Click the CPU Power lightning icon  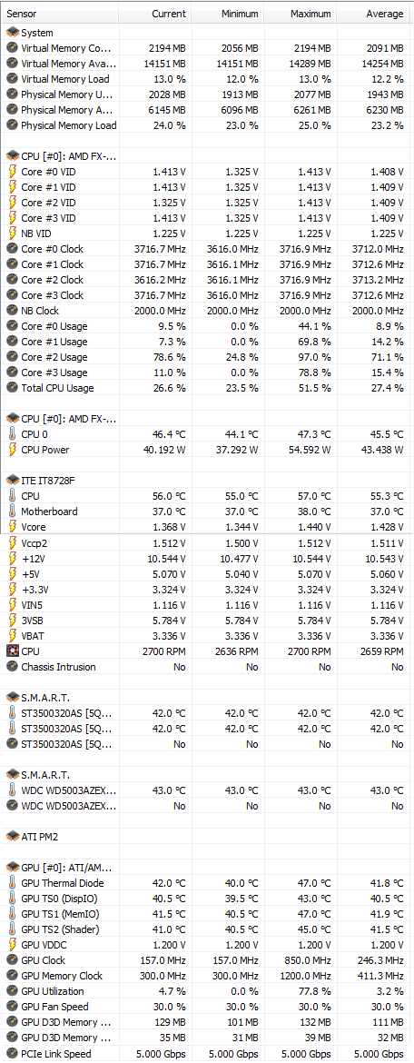12,450
